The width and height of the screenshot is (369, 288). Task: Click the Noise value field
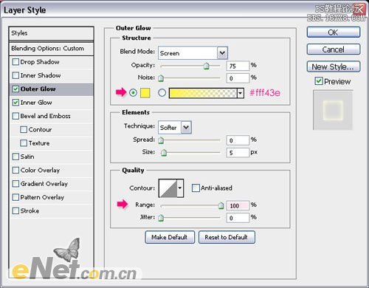point(238,78)
